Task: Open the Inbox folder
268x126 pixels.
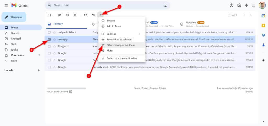Action: pos(21,28)
